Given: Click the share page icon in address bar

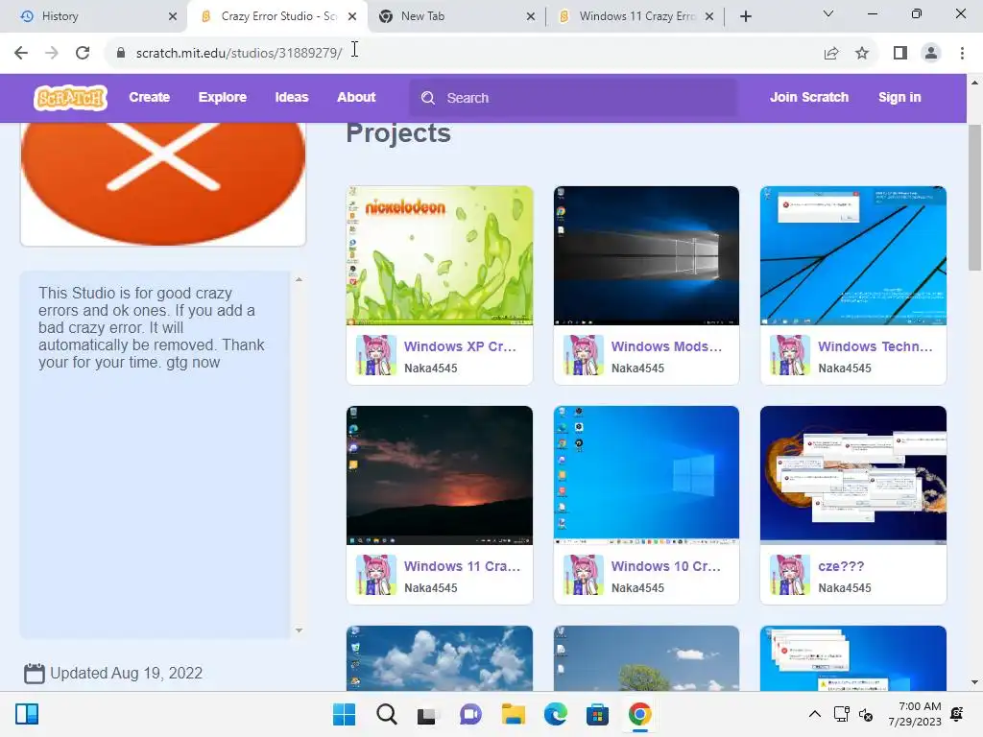Looking at the screenshot, I should (831, 53).
